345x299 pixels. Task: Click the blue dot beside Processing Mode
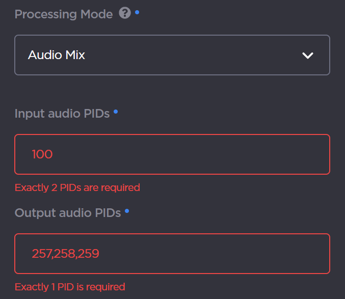(x=137, y=11)
